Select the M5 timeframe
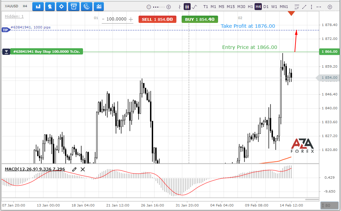 click(x=222, y=7)
